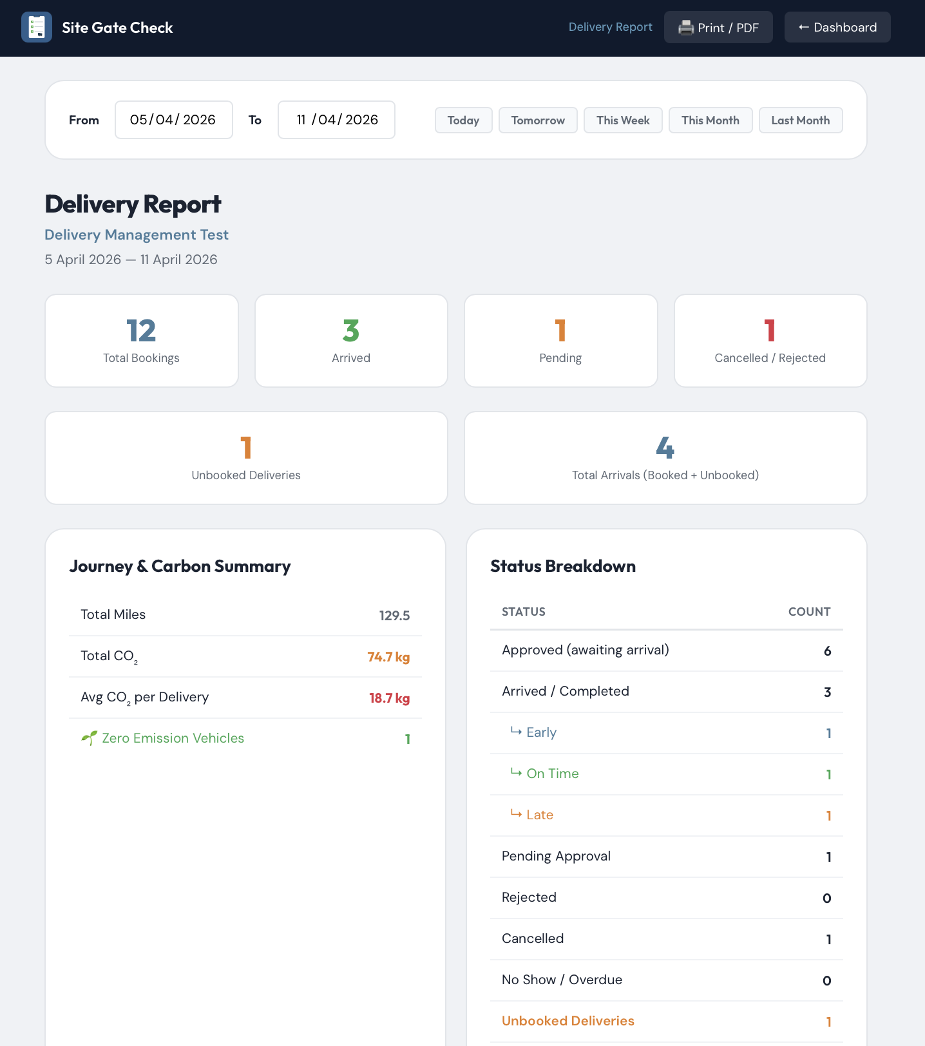This screenshot has width=925, height=1046.
Task: Click the COUNT column header
Action: click(810, 612)
